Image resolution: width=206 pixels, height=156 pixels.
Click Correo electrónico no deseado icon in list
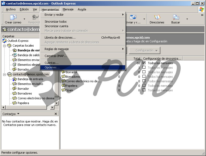[x=64, y=81]
